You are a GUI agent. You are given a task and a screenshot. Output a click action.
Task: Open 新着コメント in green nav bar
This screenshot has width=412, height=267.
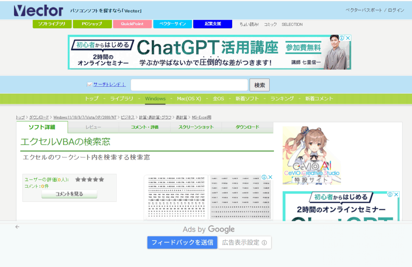319,99
